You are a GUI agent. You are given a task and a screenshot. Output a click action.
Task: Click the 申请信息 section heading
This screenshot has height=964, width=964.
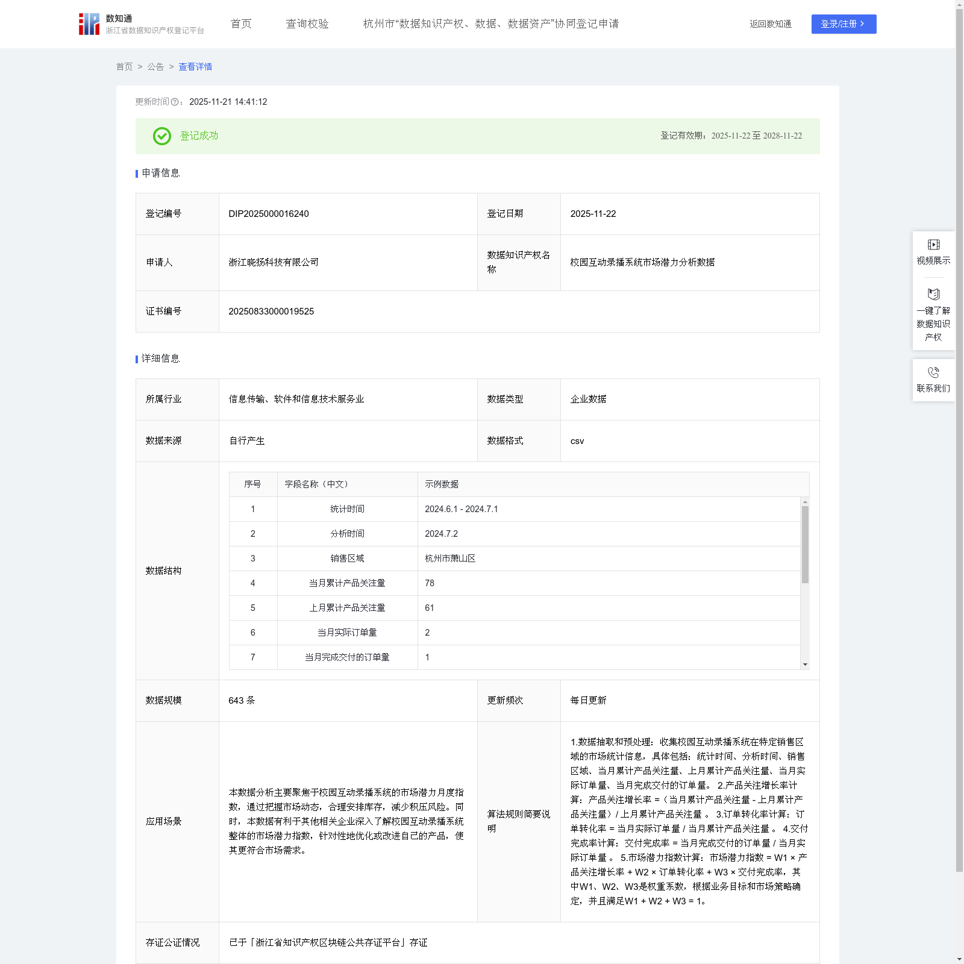(160, 174)
